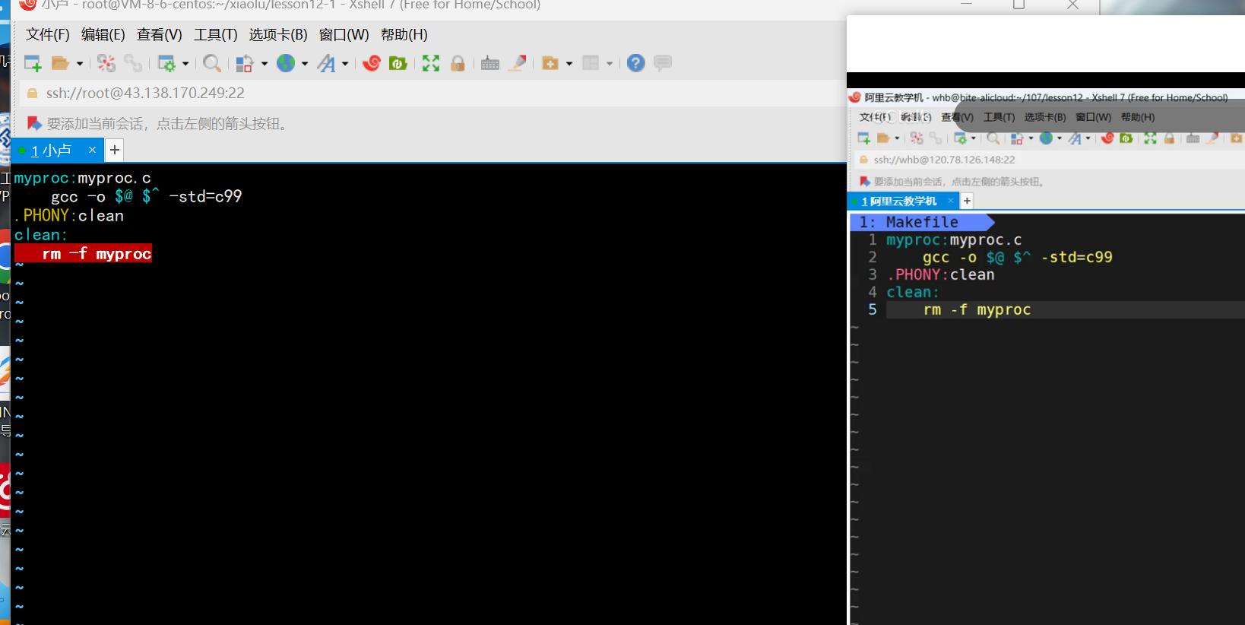
Task: Expand Open folder dropdown arrow in 小卢 window
Action: [x=79, y=64]
